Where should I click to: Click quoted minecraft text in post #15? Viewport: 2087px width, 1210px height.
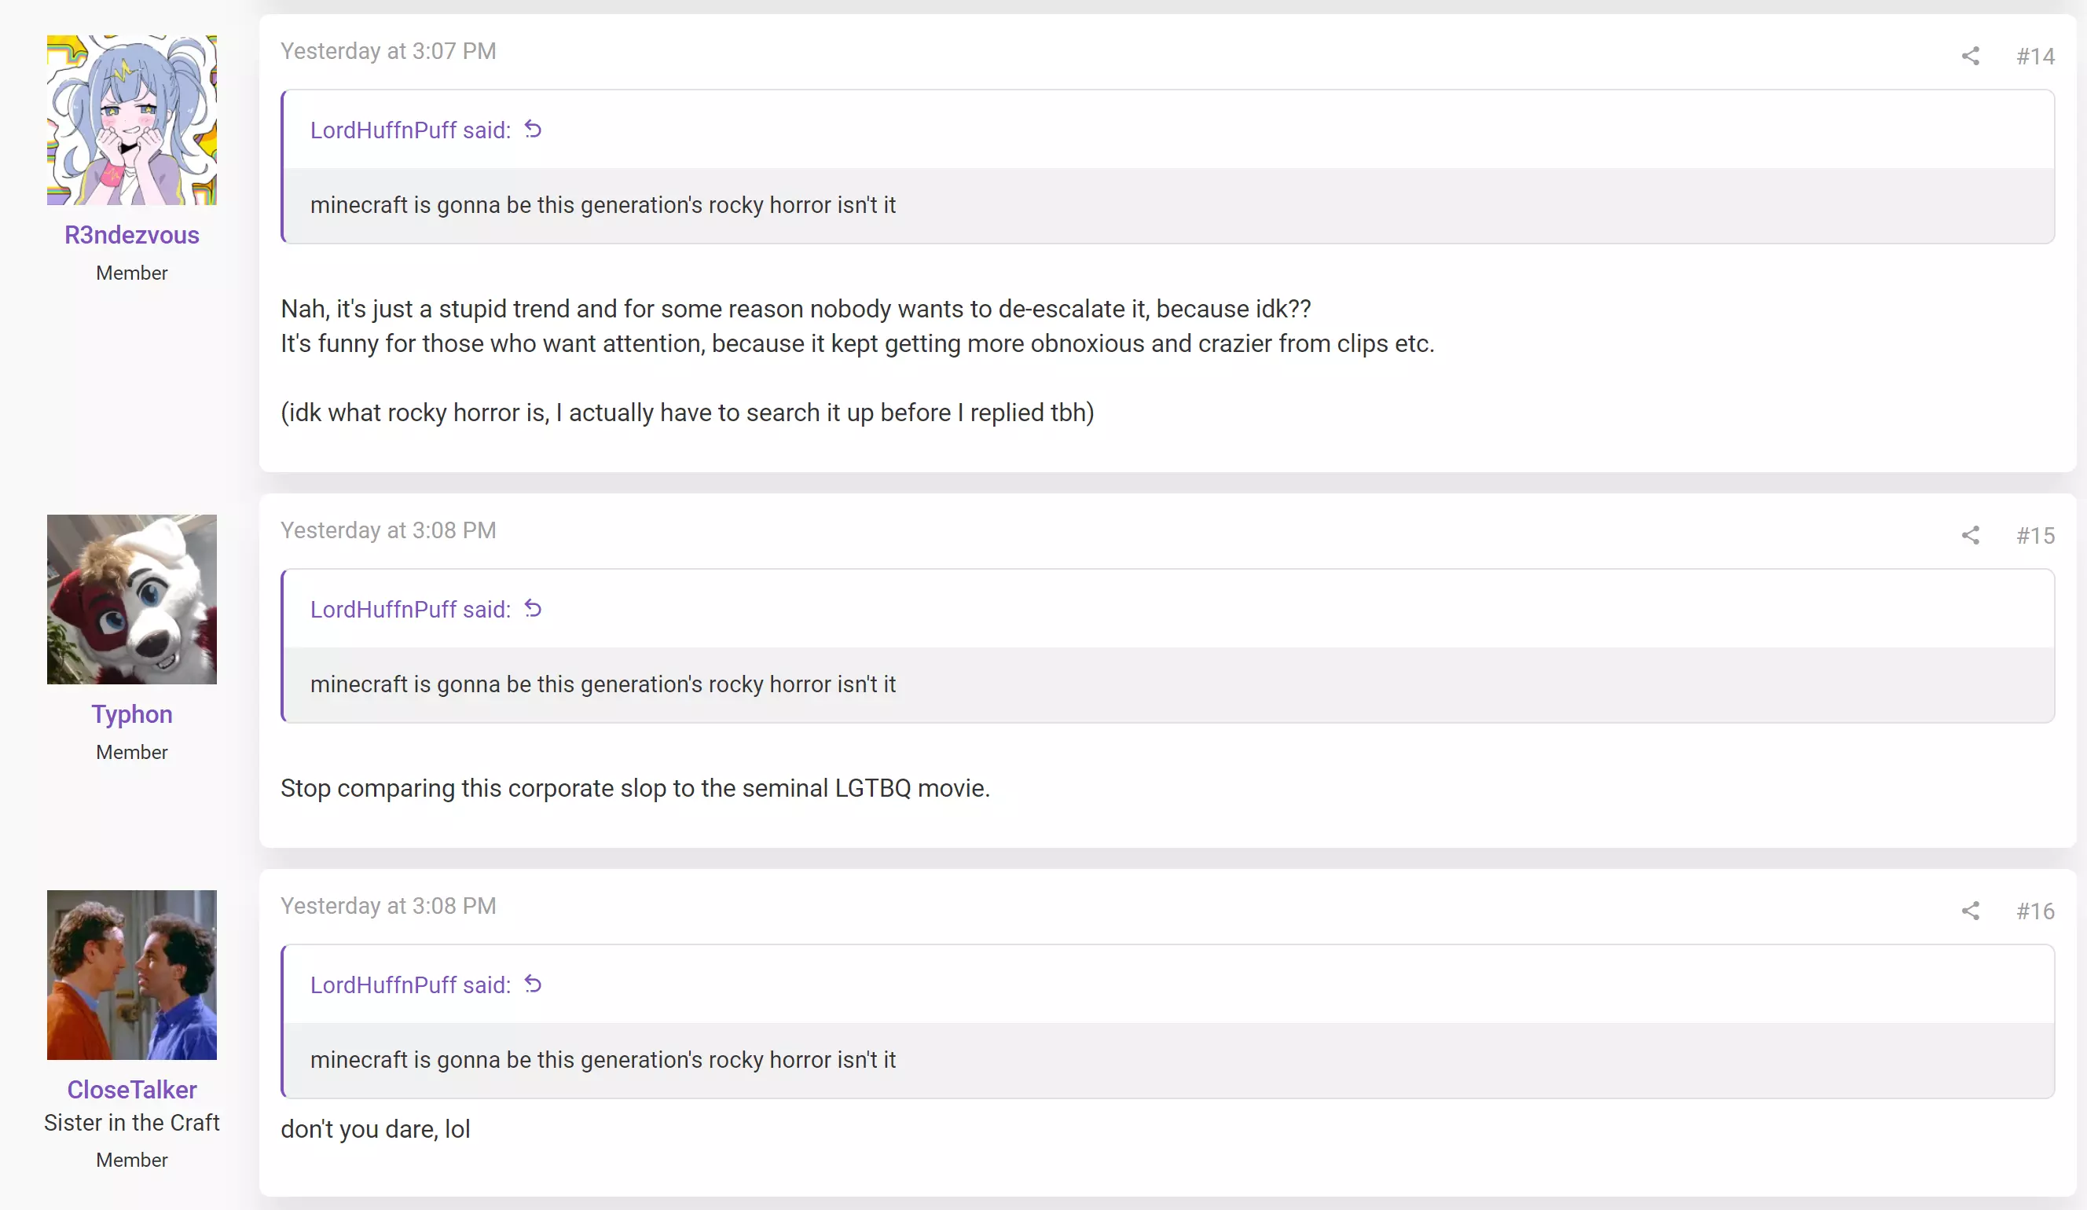tap(603, 684)
